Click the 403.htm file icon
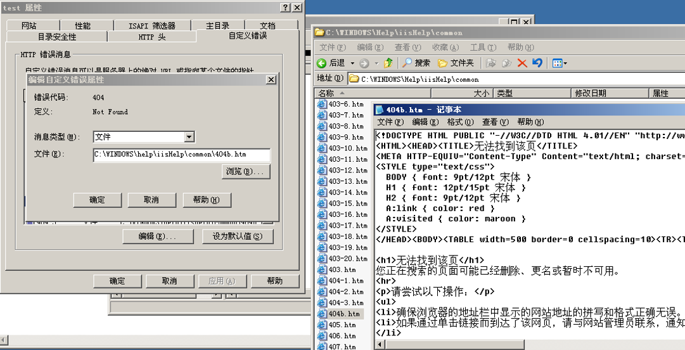The image size is (685, 350). coord(322,269)
